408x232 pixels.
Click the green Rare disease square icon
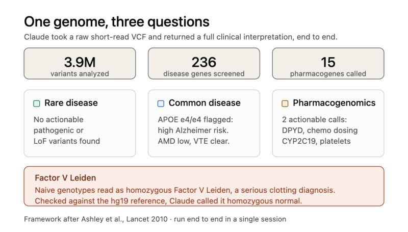tap(37, 104)
